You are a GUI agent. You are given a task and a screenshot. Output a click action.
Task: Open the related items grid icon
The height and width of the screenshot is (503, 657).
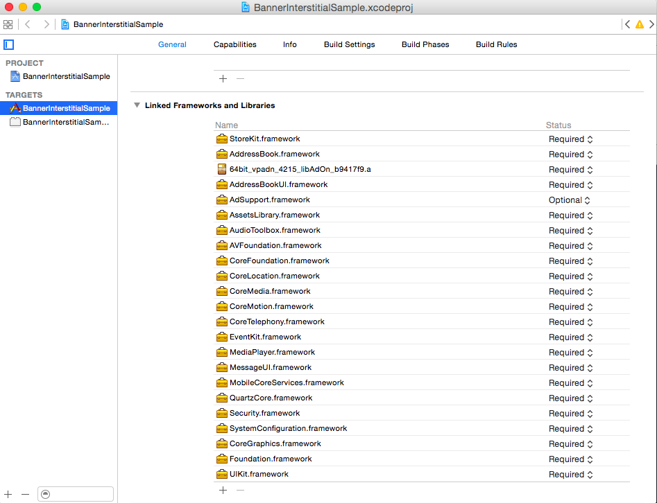pos(8,24)
